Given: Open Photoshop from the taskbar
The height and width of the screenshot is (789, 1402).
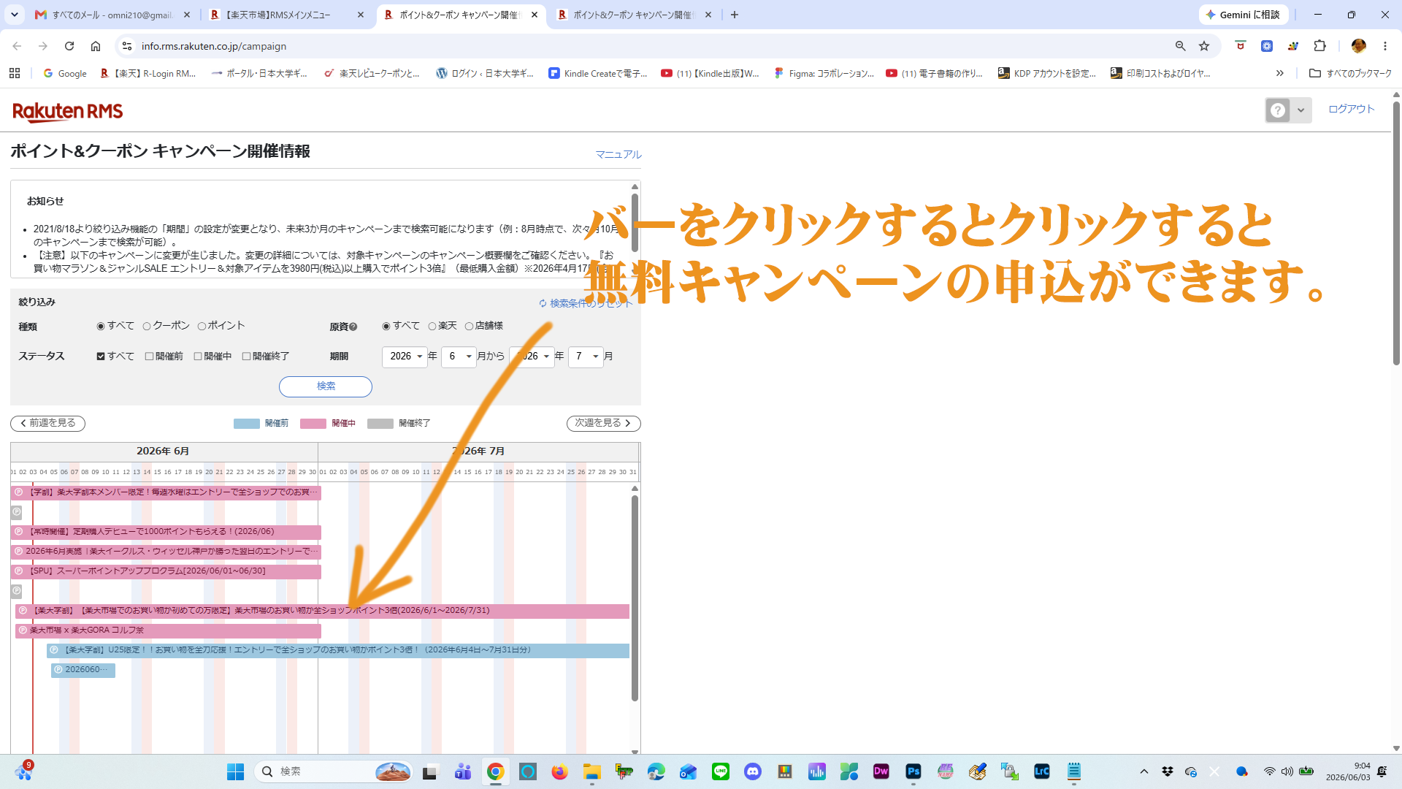Looking at the screenshot, I should pyautogui.click(x=913, y=771).
